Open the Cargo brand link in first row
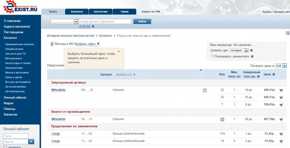Screen dimensions: 290x148 56,134
